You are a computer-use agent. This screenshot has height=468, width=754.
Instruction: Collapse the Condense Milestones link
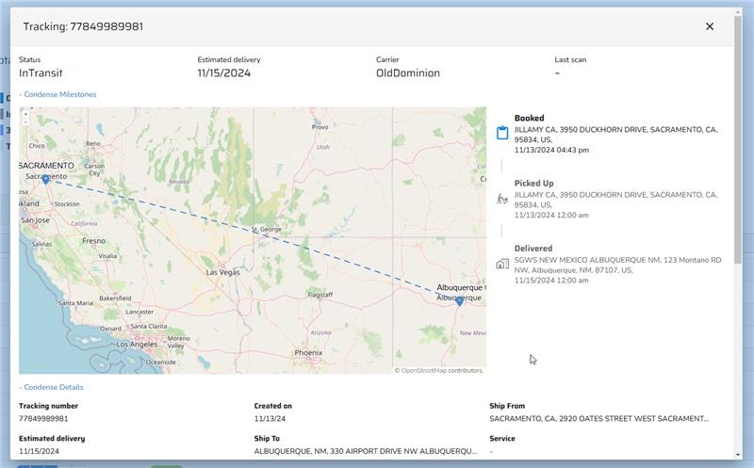[57, 94]
